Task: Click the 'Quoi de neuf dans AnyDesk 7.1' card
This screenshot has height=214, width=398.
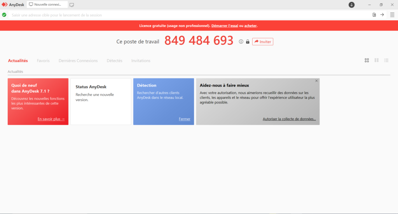Action: click(x=38, y=102)
